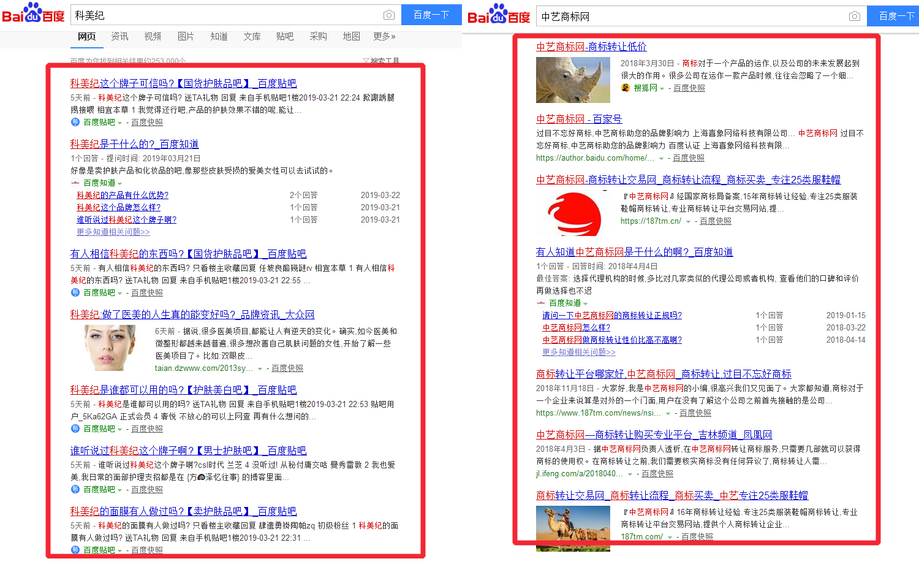
Task: Open sub-question 中艺商标网做商标转让性价比高不高啊?
Action: (612, 340)
